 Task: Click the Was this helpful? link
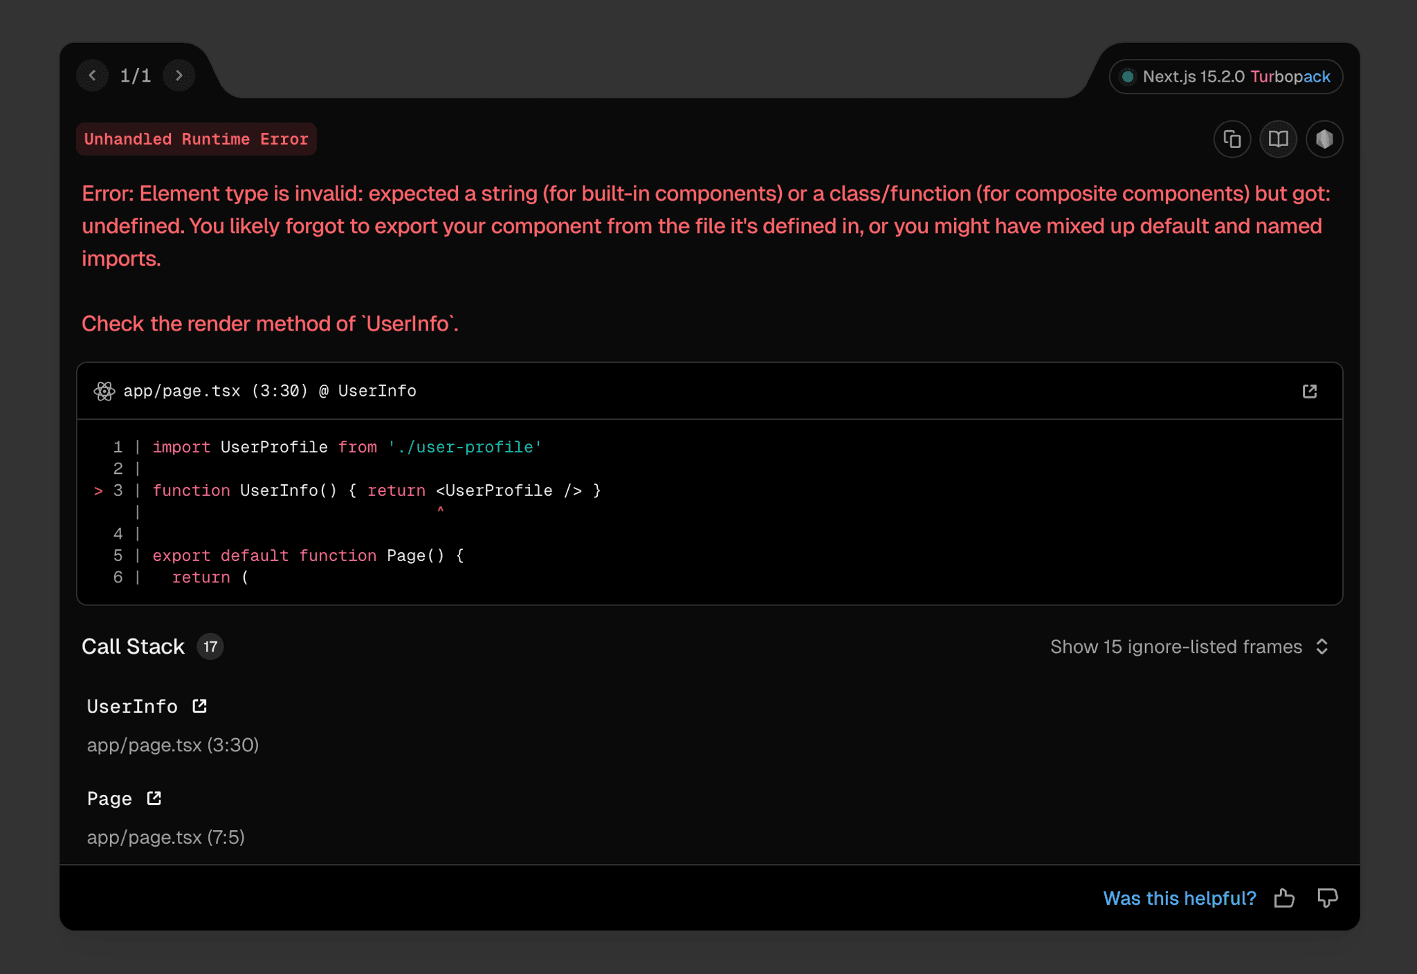tap(1180, 897)
